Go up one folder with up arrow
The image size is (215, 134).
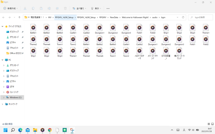click(19, 17)
